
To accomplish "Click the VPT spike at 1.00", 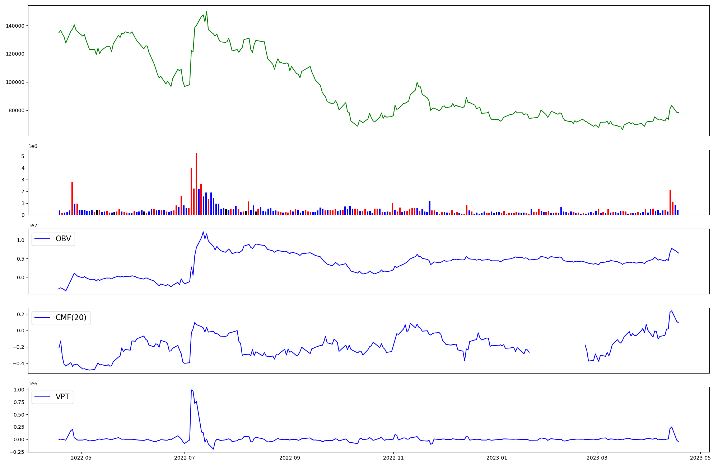I will [x=191, y=390].
